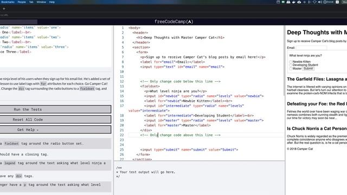This screenshot has height=195, width=347.
Task: Click editor line 13 containing <fieldset>
Action: (x=150, y=86)
